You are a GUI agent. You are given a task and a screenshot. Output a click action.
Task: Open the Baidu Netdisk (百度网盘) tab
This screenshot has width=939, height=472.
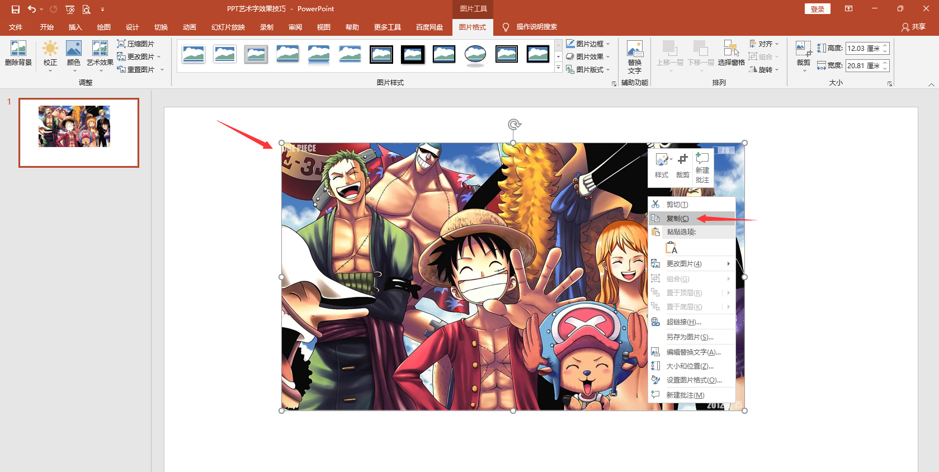[430, 27]
